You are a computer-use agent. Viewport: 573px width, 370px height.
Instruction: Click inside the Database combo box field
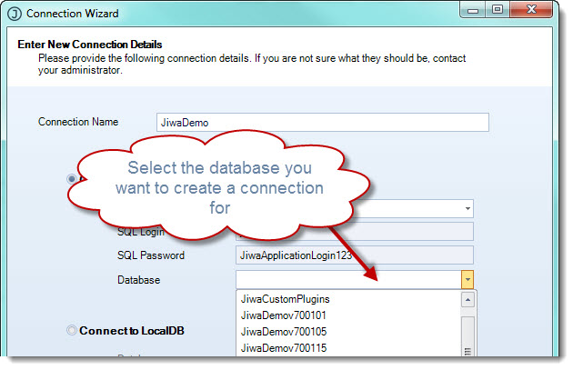(x=348, y=280)
